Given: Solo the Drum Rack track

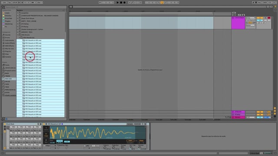Looking at the screenshot, I should [x=265, y=18].
